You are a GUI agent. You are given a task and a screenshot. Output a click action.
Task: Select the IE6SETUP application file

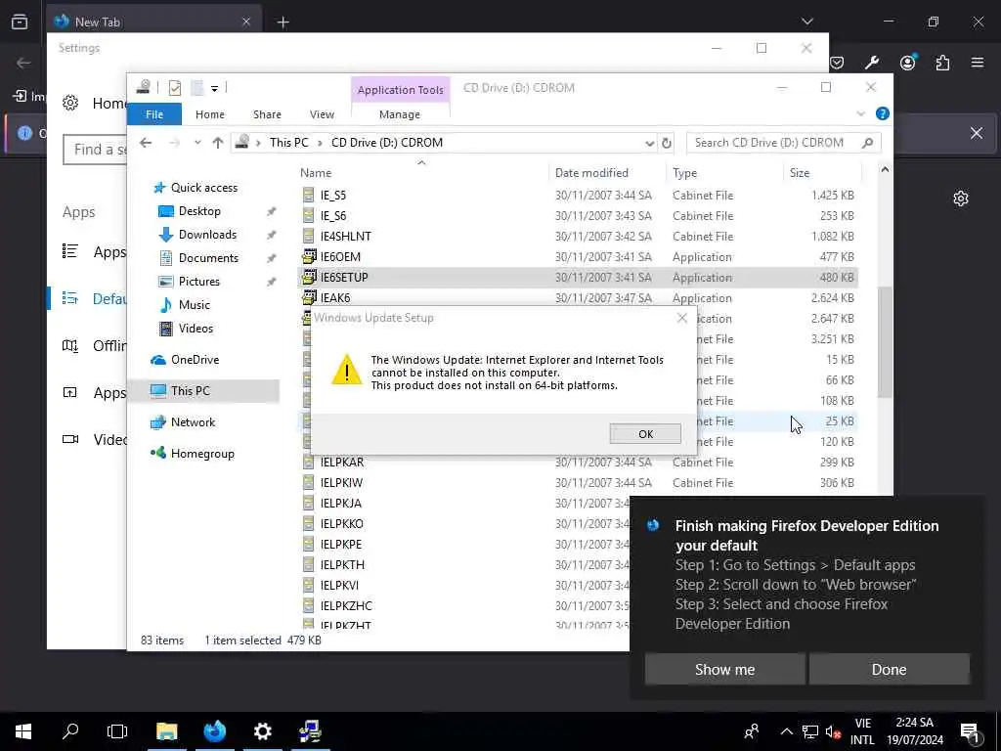[578, 277]
